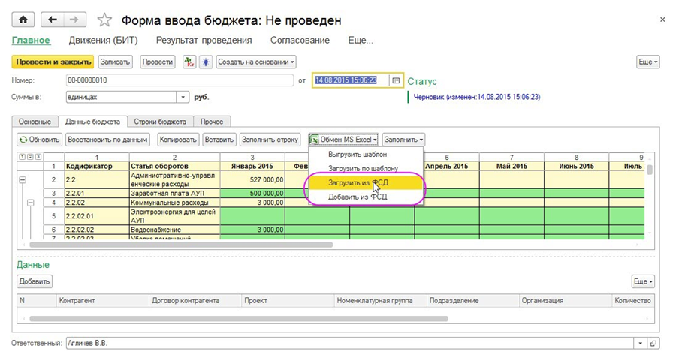Open the Суммы в dropdown arrow
The width and height of the screenshot is (676, 358).
point(184,97)
